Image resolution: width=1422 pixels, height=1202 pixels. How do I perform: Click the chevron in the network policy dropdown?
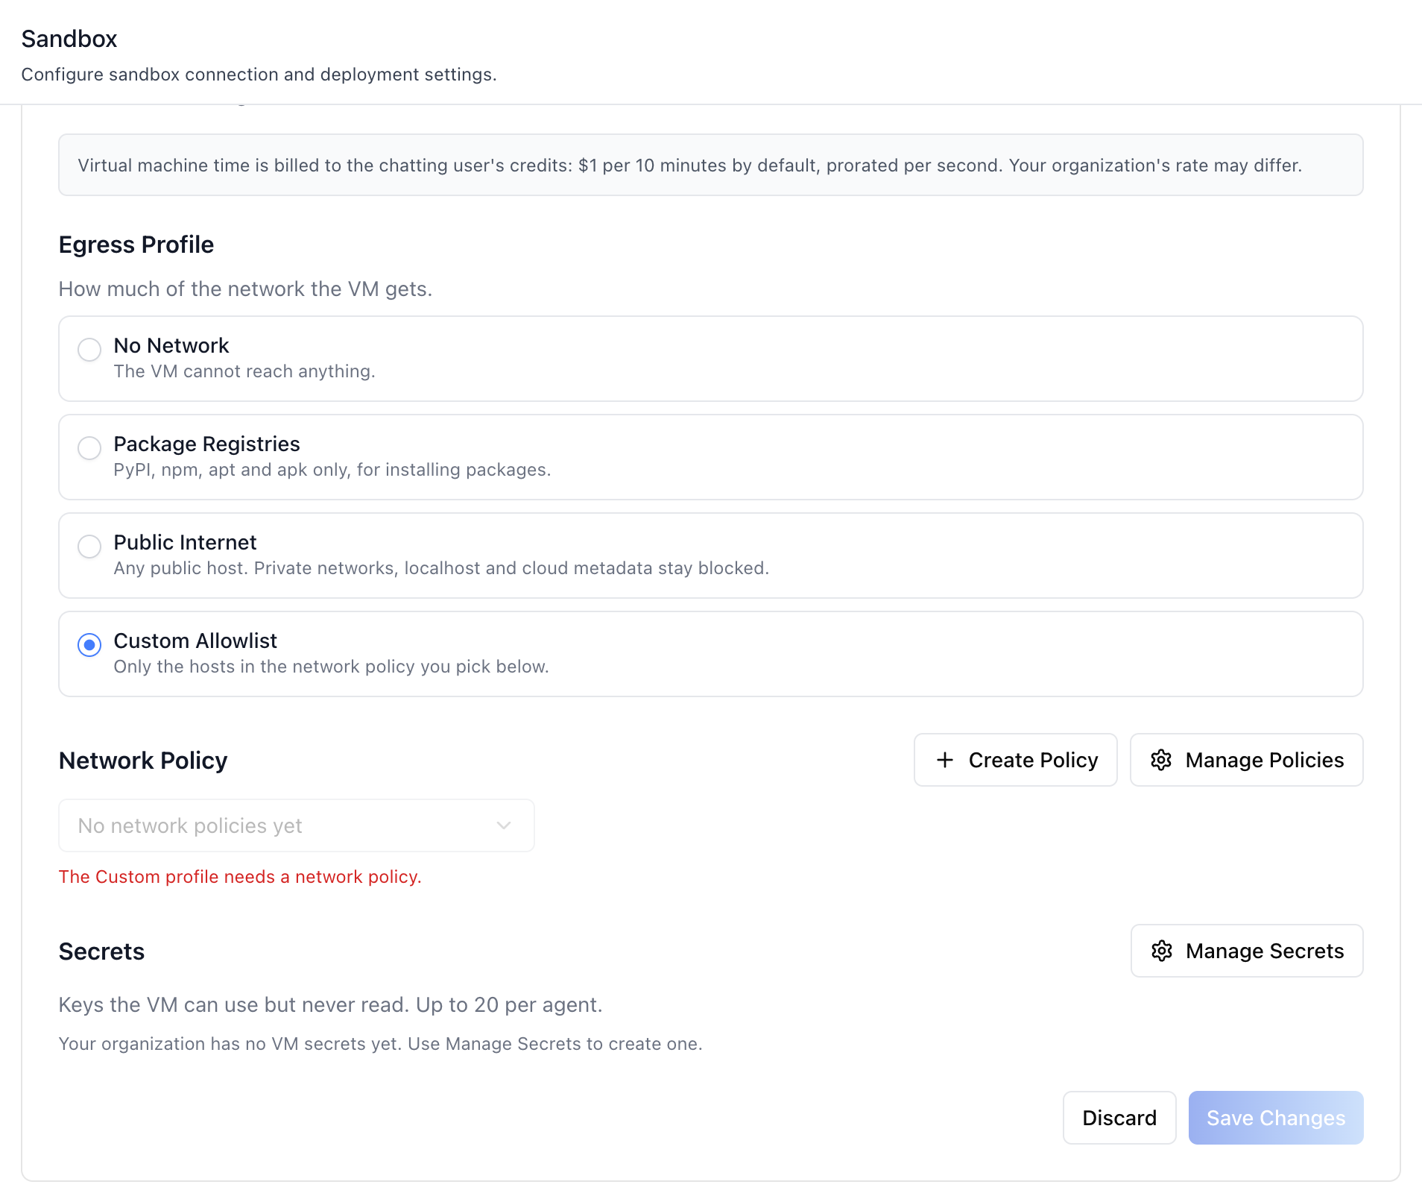click(x=504, y=825)
